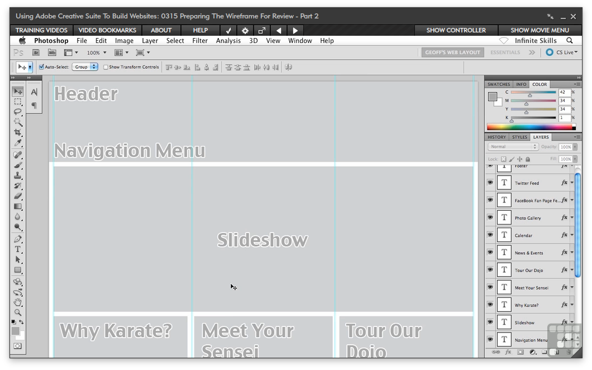Expand more workspaces chevron
This screenshot has width=592, height=370.
pyautogui.click(x=532, y=52)
